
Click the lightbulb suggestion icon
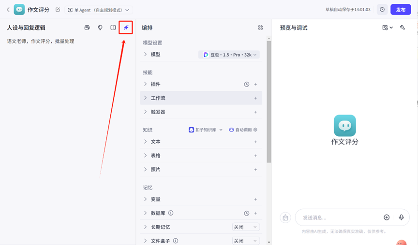pos(100,28)
